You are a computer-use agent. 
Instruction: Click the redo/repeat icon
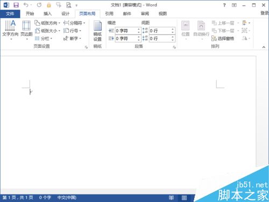[x=39, y=5]
